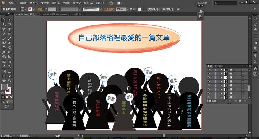Select the Symbol Sprayer tool
Viewport: 259px width, 139px height.
[4, 71]
